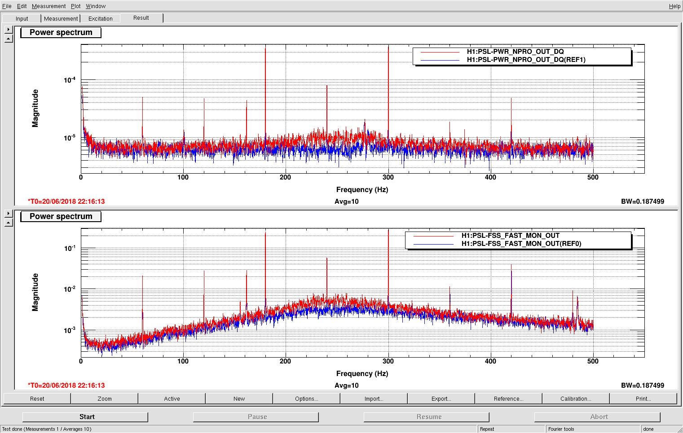Open the Reference... dialog
The image size is (683, 433).
pos(508,399)
